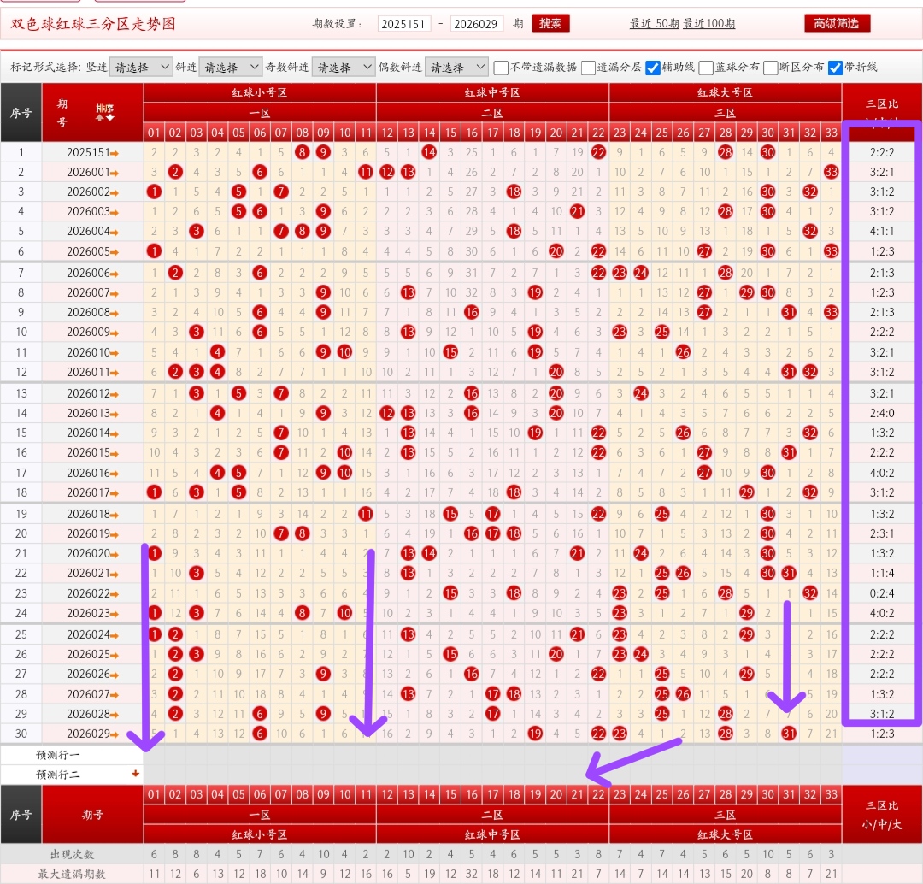The height and width of the screenshot is (884, 923).
Task: Click the down arrow on 预测行二
Action: [134, 775]
